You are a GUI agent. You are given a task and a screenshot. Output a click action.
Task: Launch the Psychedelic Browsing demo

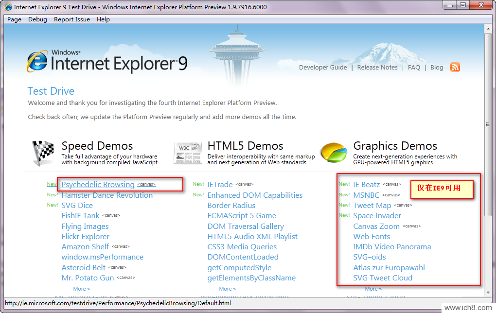pos(98,184)
